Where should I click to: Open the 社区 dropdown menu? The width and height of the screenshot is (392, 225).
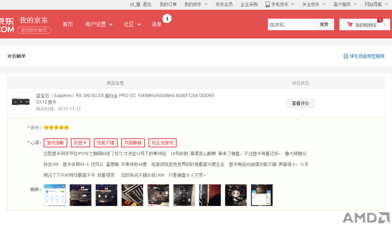(132, 24)
